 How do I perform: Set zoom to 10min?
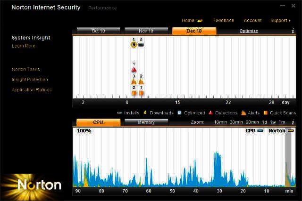click(x=220, y=122)
